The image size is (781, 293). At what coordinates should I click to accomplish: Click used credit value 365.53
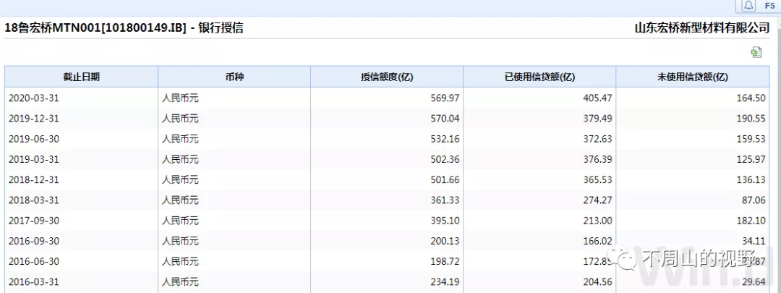coord(598,180)
